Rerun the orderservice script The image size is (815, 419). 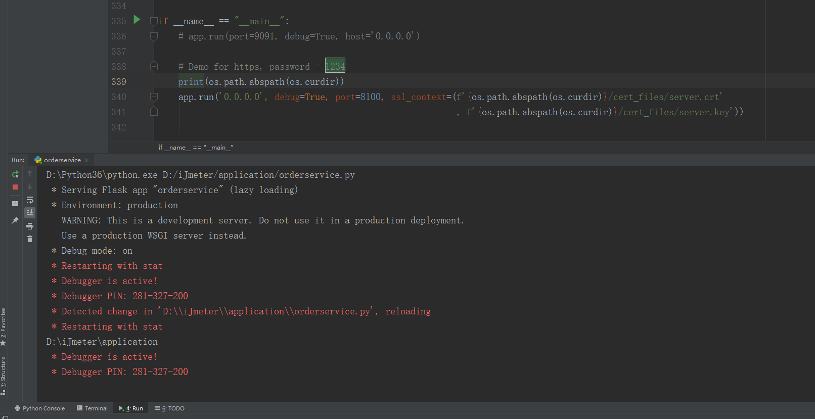[x=15, y=174]
